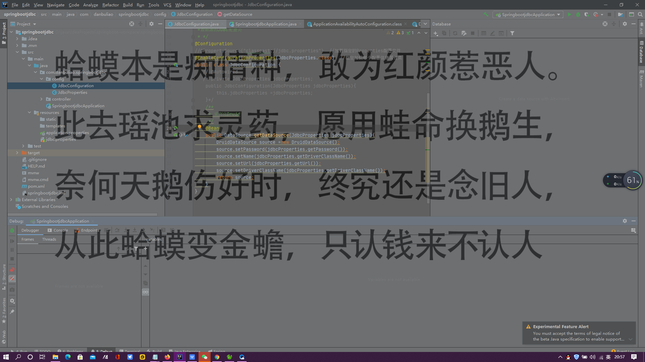This screenshot has height=362, width=645.
Task: Expand the target folder
Action: 17,153
